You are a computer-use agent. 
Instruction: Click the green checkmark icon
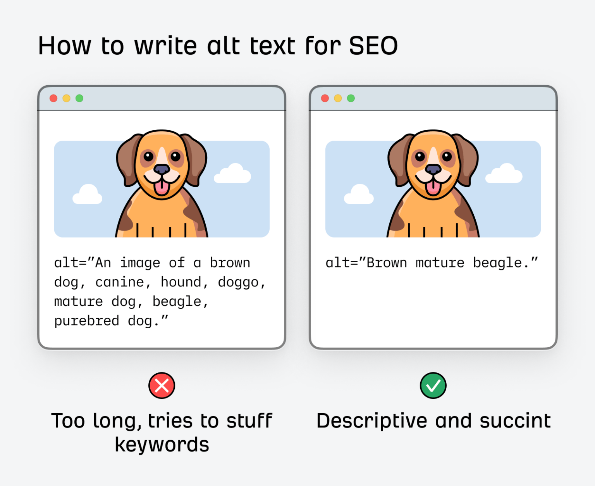433,385
